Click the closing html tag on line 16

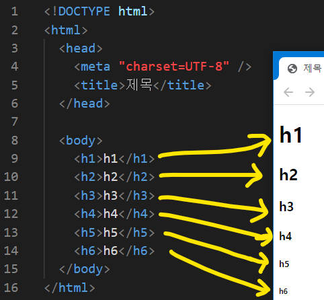click(x=70, y=288)
